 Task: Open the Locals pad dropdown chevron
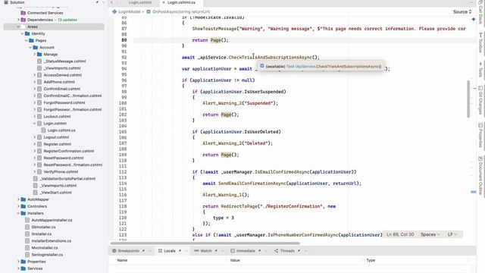tap(186, 251)
